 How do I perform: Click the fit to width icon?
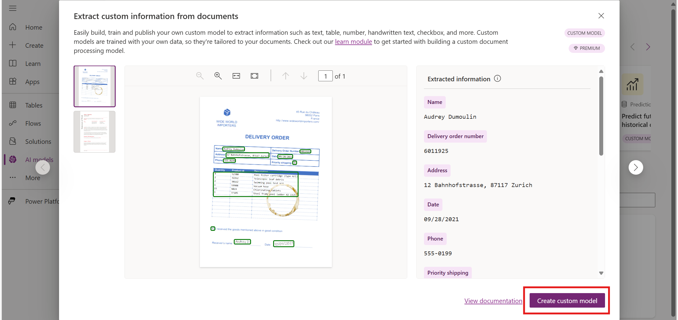(x=236, y=76)
